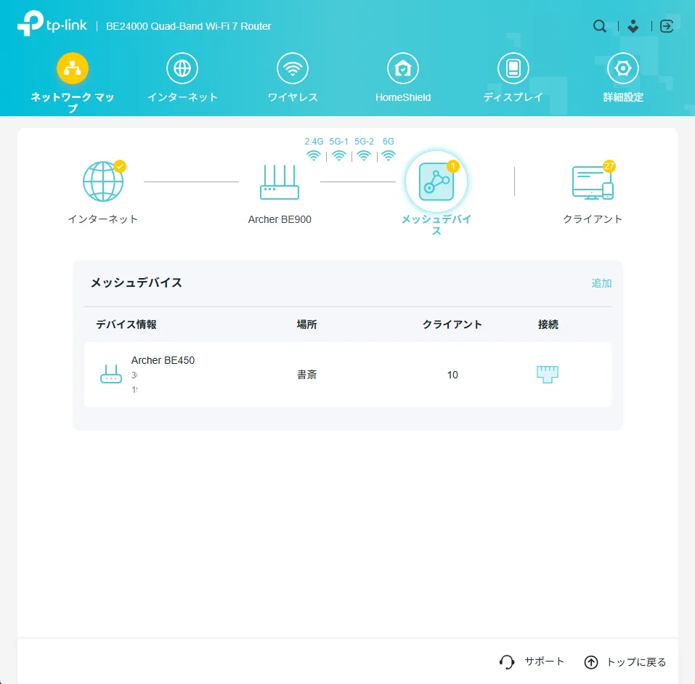Go to the 詳細設定 tab
Screen dimensions: 695x684
point(623,78)
